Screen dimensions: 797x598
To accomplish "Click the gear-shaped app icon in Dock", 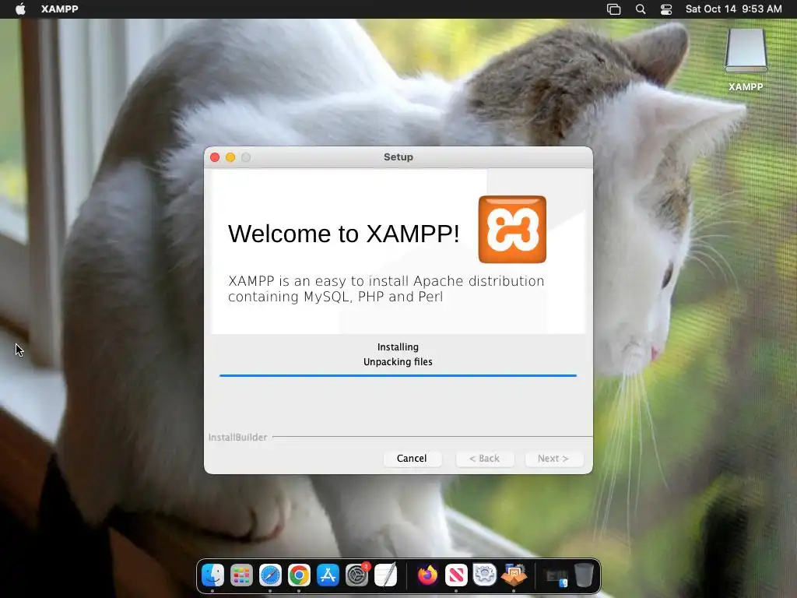I will pos(485,575).
